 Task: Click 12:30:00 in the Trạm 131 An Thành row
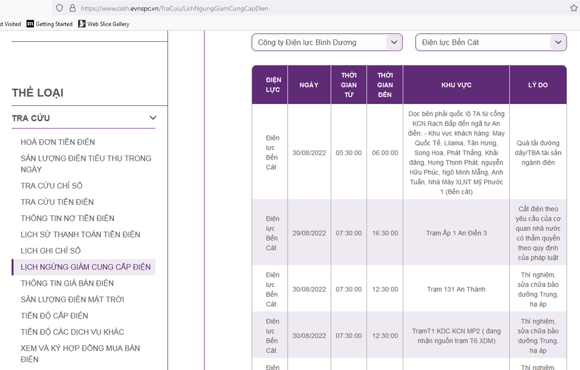click(385, 290)
